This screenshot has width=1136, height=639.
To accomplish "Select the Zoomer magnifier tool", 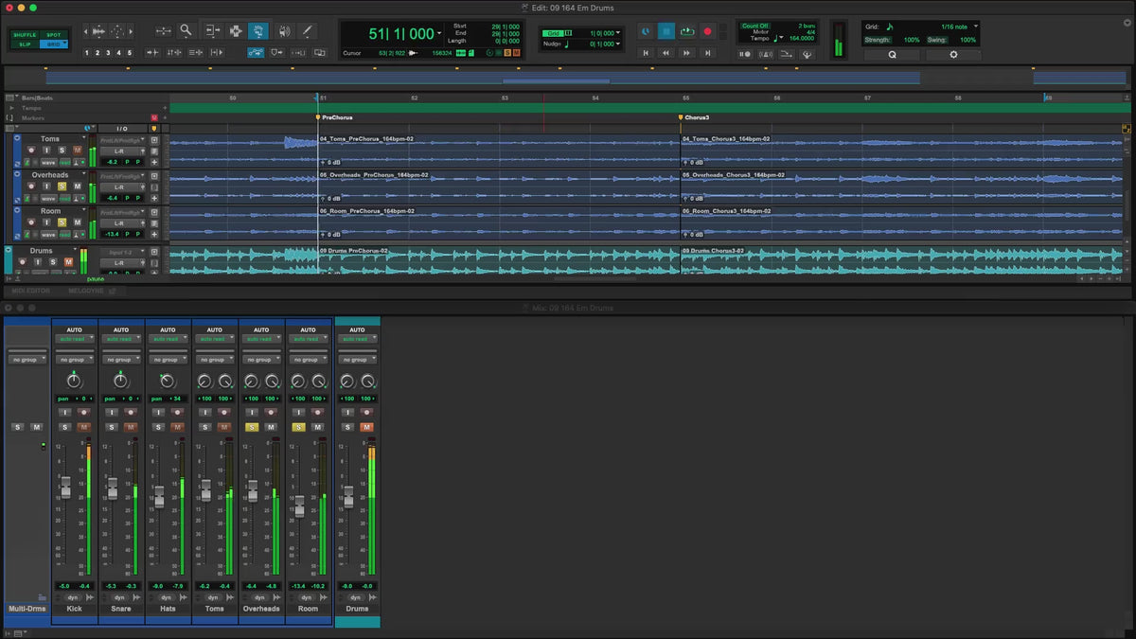I will [x=186, y=31].
